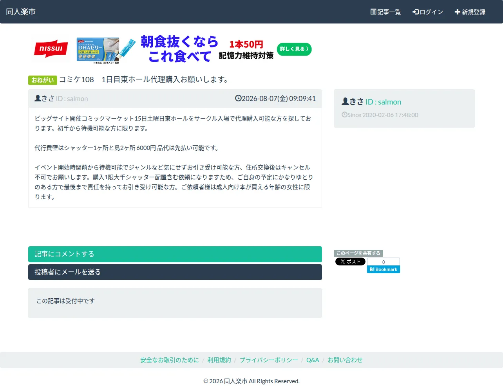Click the B! Bookmark button

(384, 269)
